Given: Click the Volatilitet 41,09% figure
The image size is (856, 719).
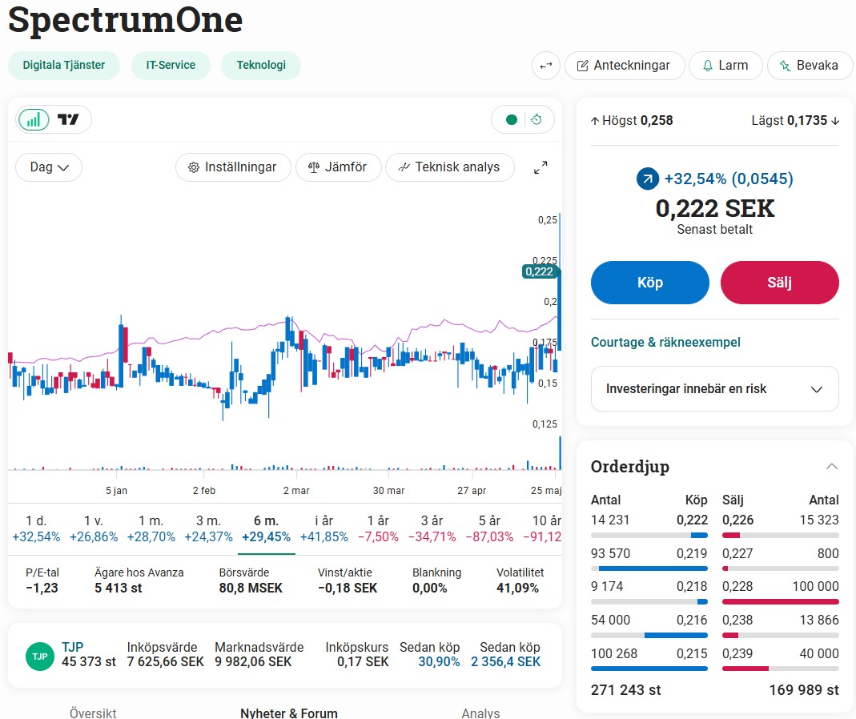Looking at the screenshot, I should 517,588.
